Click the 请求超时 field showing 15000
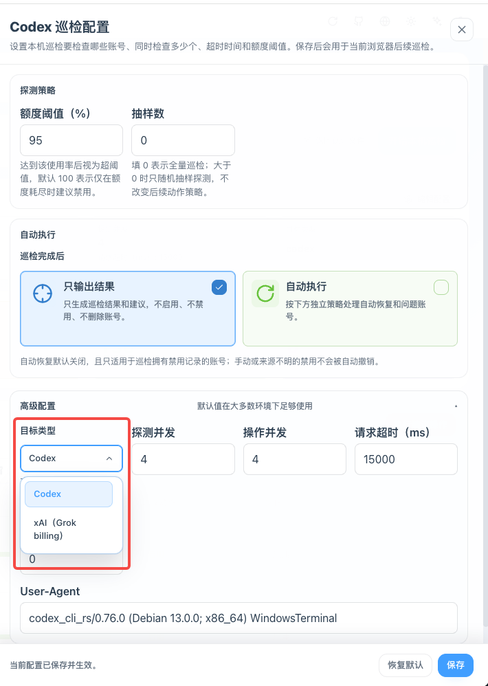The height and width of the screenshot is (686, 488). coord(406,459)
